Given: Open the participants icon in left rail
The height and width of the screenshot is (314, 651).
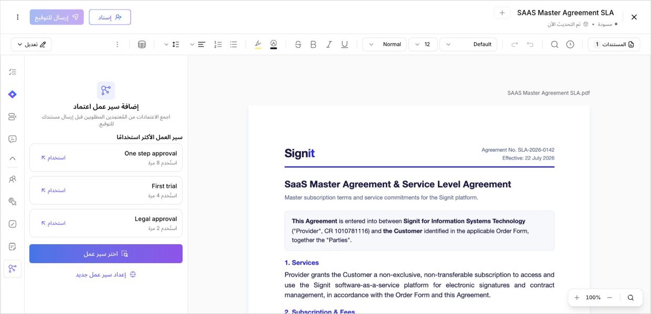Looking at the screenshot, I should (13, 179).
